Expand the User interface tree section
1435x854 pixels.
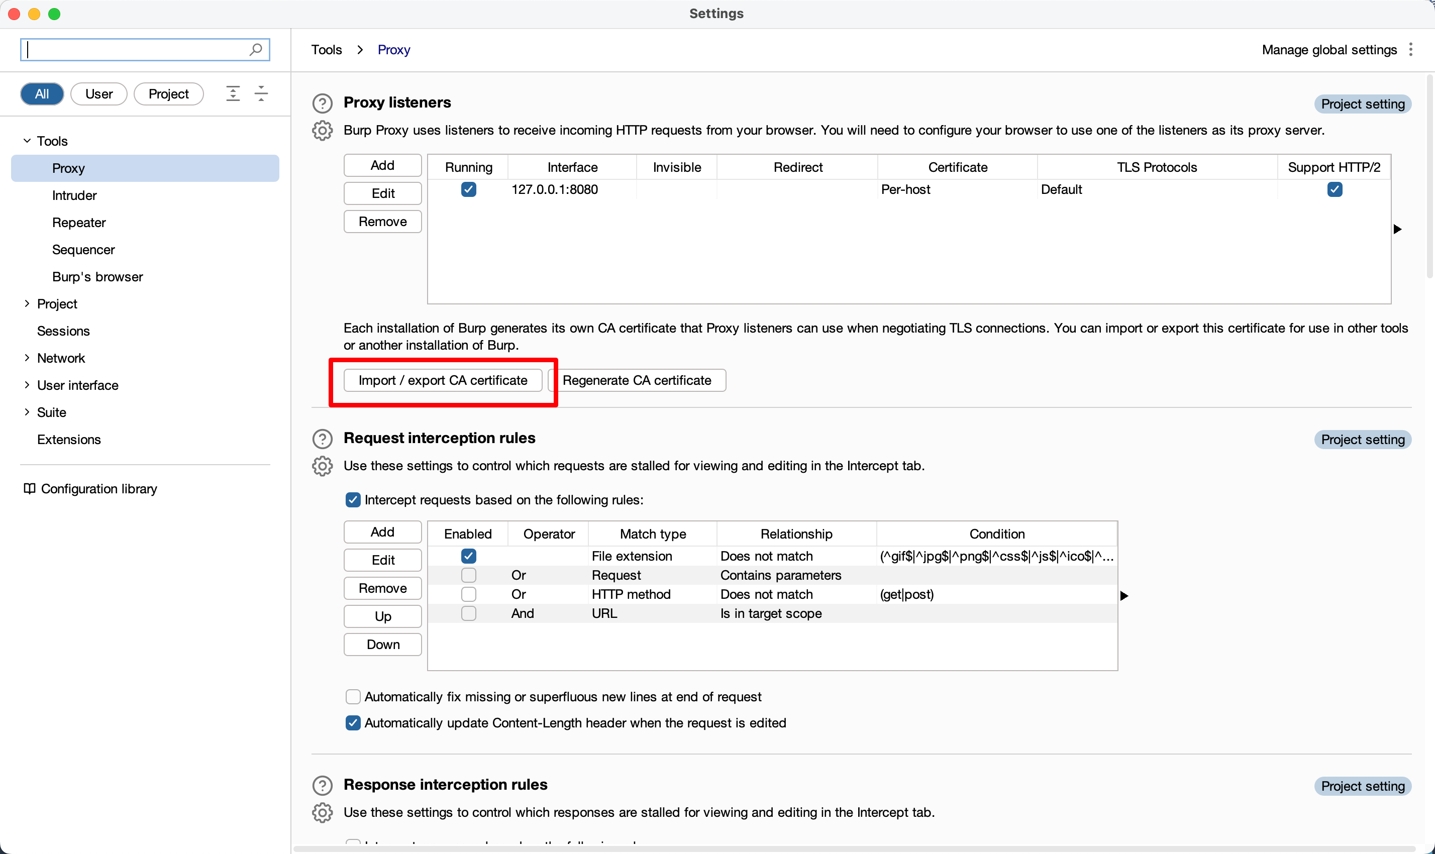click(x=27, y=385)
